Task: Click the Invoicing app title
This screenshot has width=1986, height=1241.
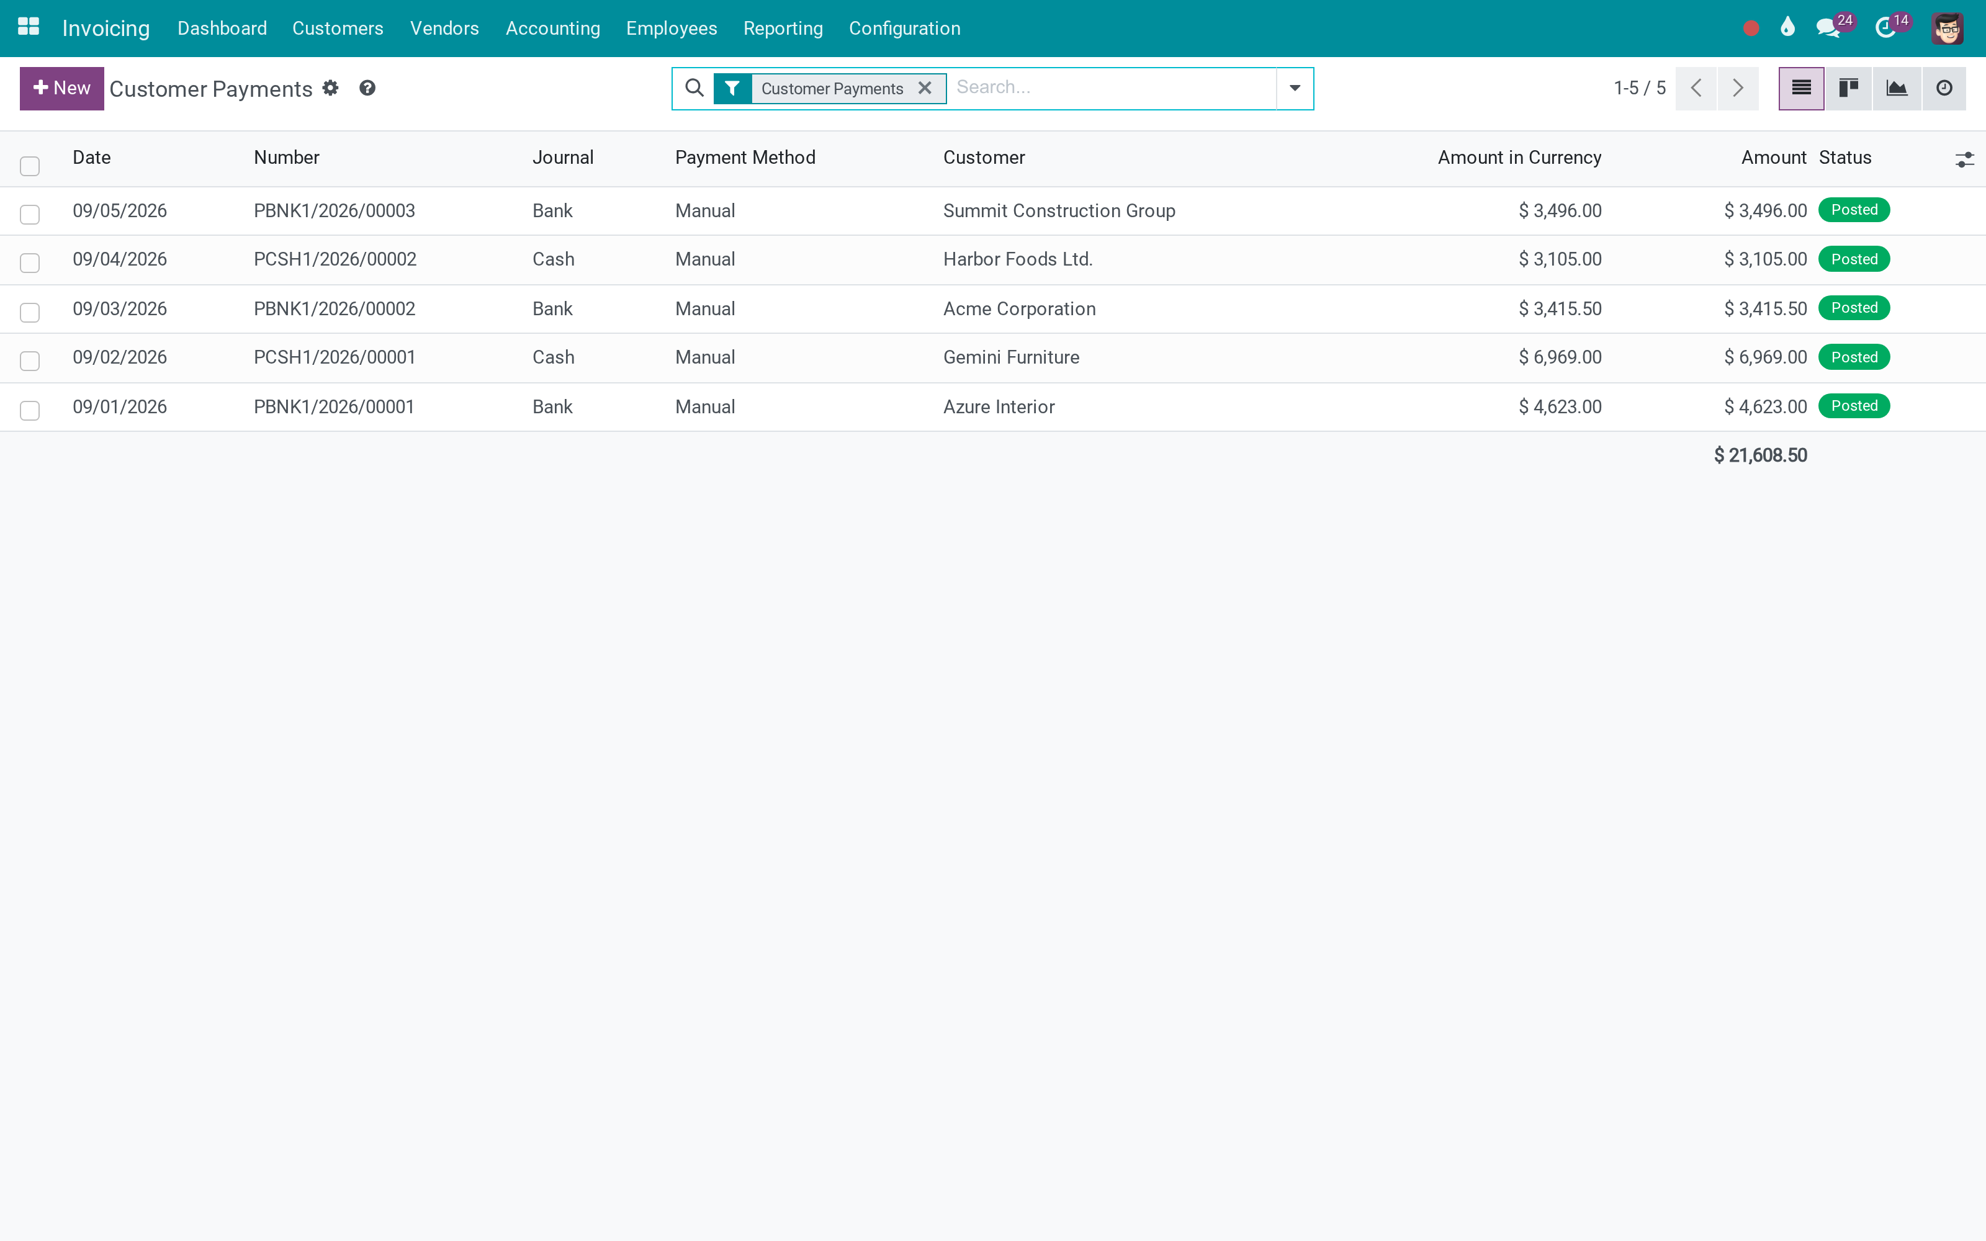Action: tap(106, 29)
